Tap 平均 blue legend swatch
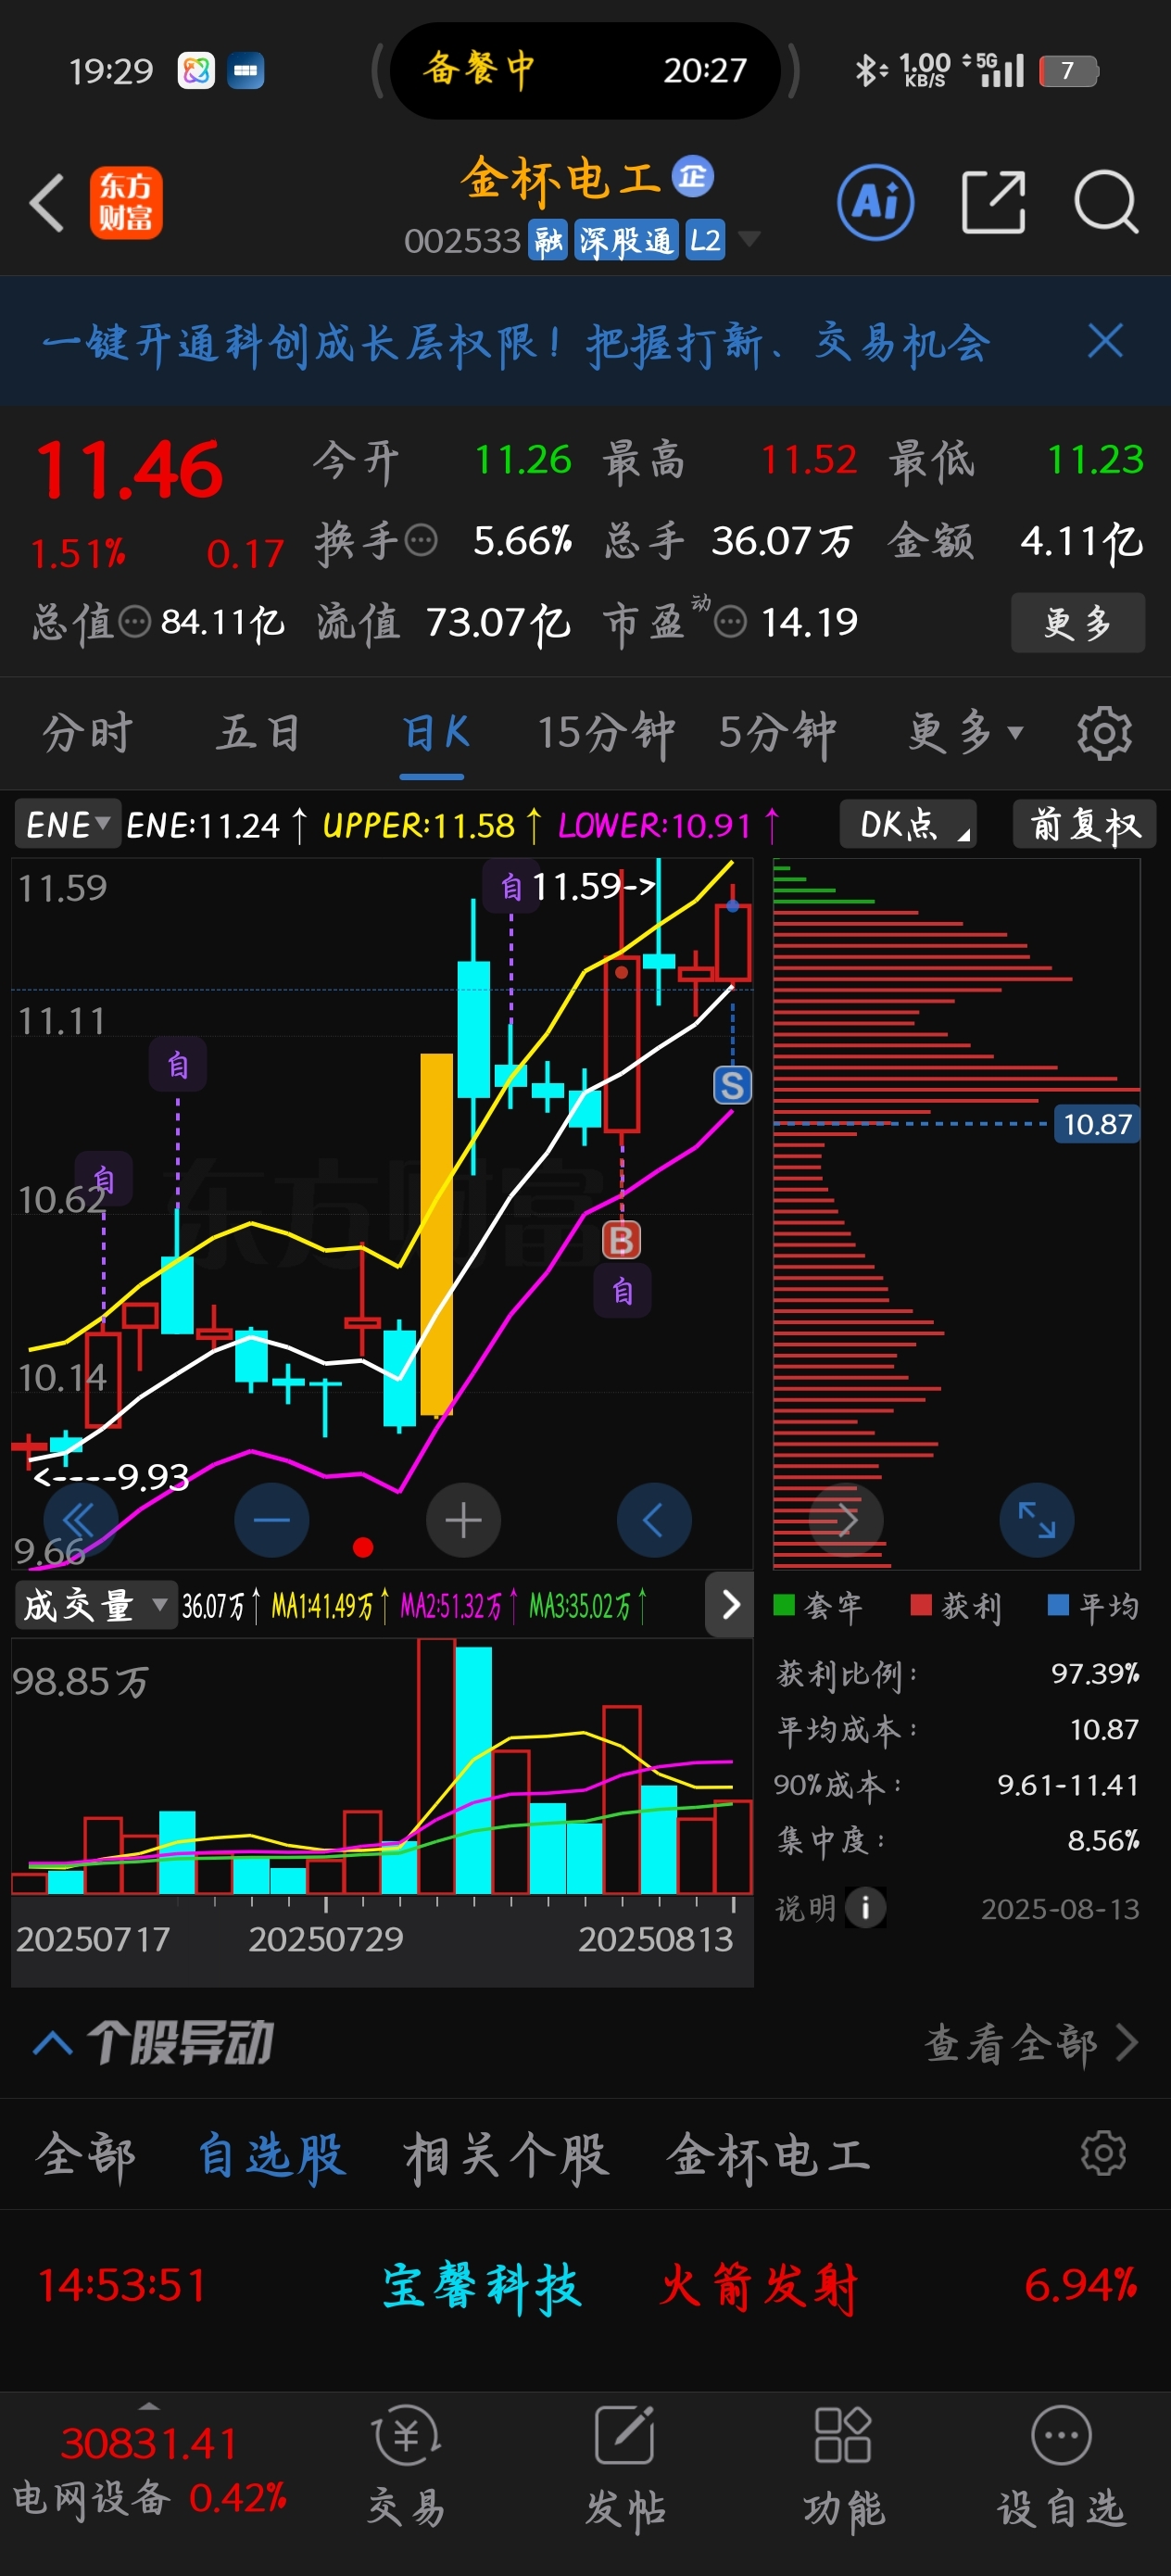Screen dimensions: 1171x2576 point(1058,1605)
